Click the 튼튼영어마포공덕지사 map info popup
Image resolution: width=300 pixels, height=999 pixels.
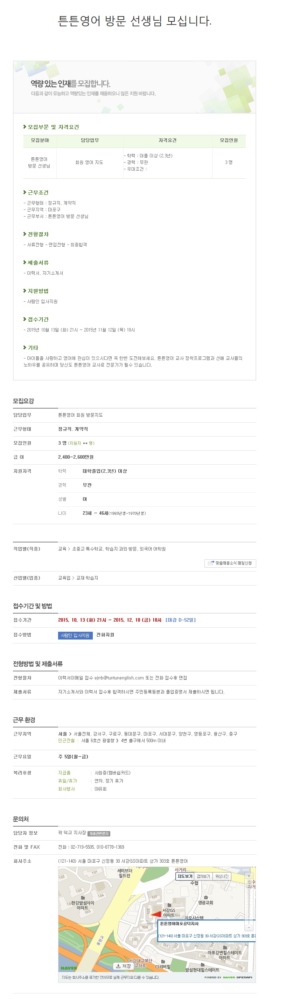pyautogui.click(x=206, y=930)
